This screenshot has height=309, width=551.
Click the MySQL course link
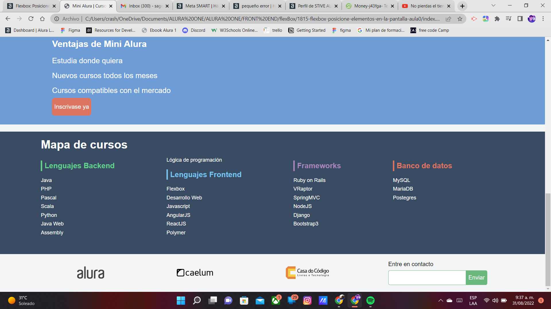401,180
